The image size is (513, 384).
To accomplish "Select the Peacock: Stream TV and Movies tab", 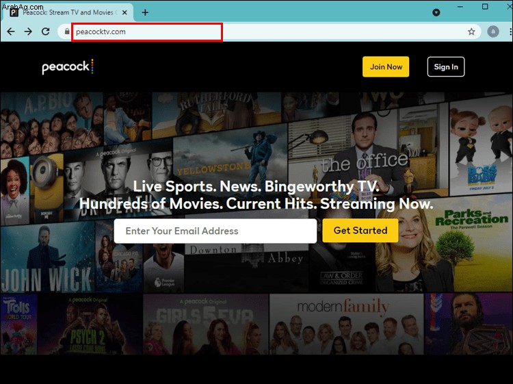I will (68, 12).
